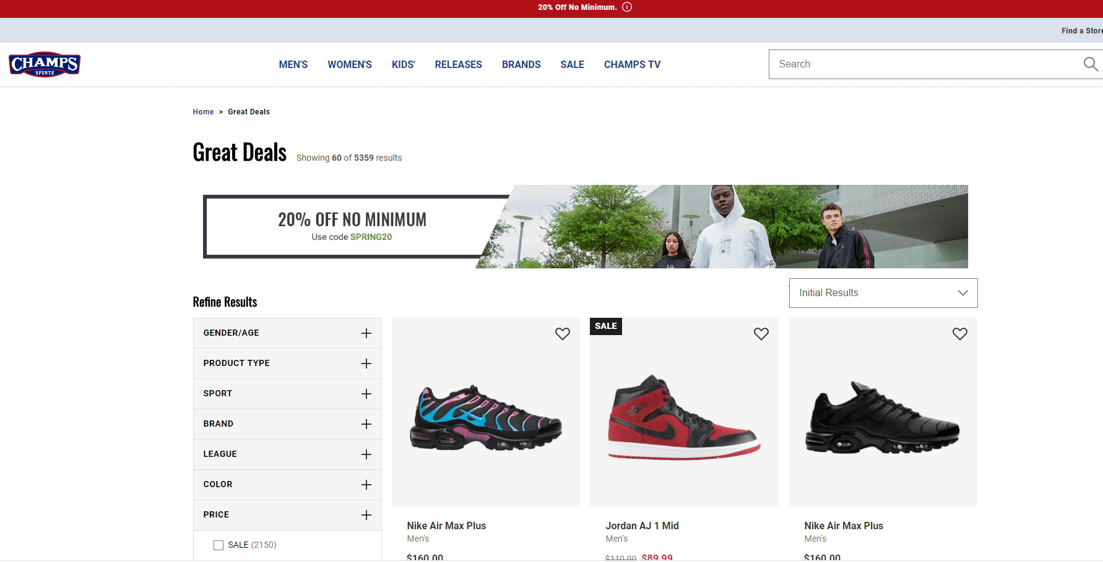Image resolution: width=1103 pixels, height=562 pixels.
Task: Expand the COLOR filter section
Action: pos(287,485)
